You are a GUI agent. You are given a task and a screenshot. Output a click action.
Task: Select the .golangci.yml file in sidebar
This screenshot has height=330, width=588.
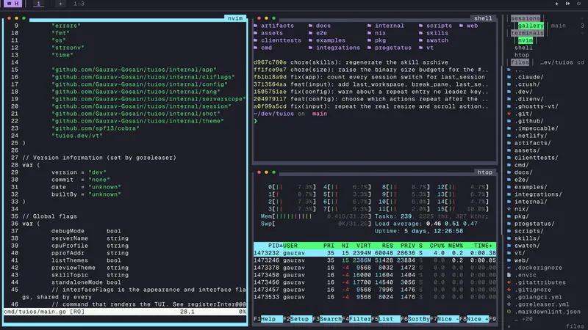tap(538, 297)
